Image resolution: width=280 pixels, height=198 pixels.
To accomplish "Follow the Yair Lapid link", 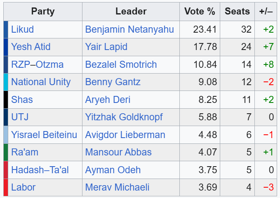I will (106, 47).
